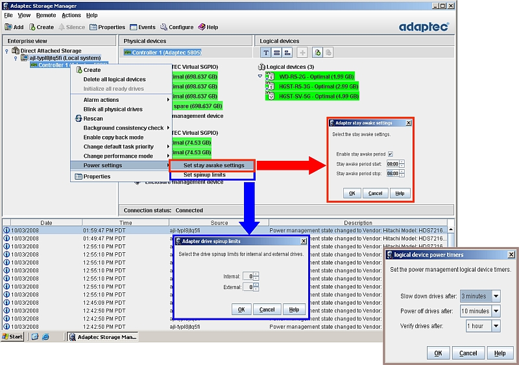Collapse the local system tree node

pyautogui.click(x=16, y=58)
